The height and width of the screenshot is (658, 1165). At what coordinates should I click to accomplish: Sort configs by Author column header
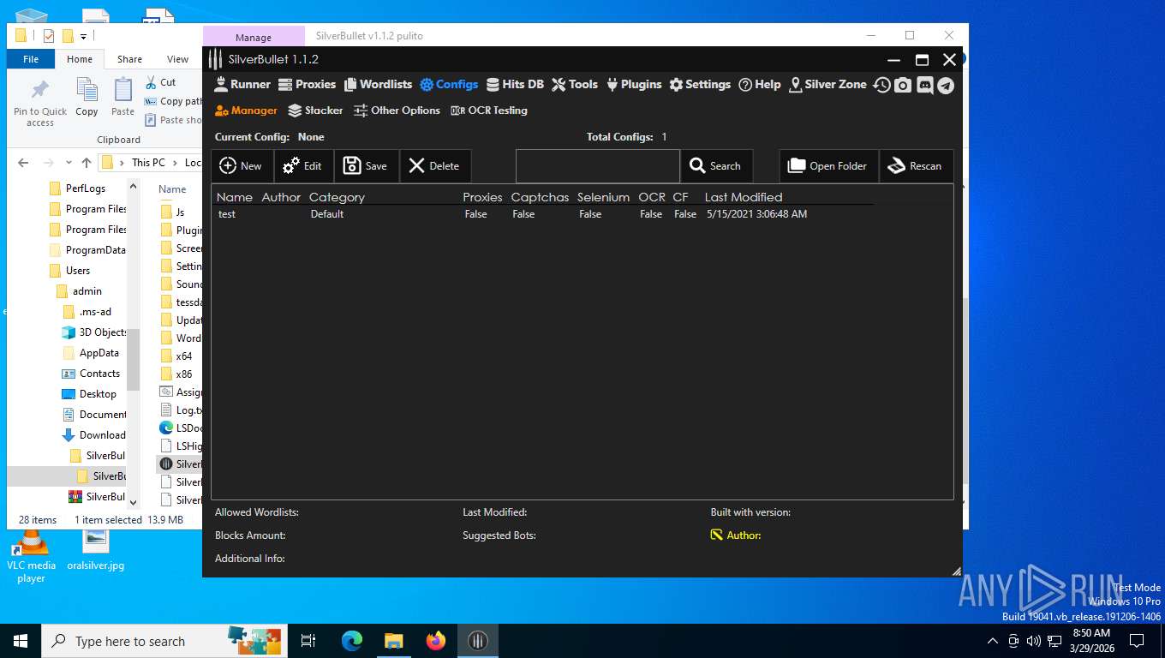[281, 197]
